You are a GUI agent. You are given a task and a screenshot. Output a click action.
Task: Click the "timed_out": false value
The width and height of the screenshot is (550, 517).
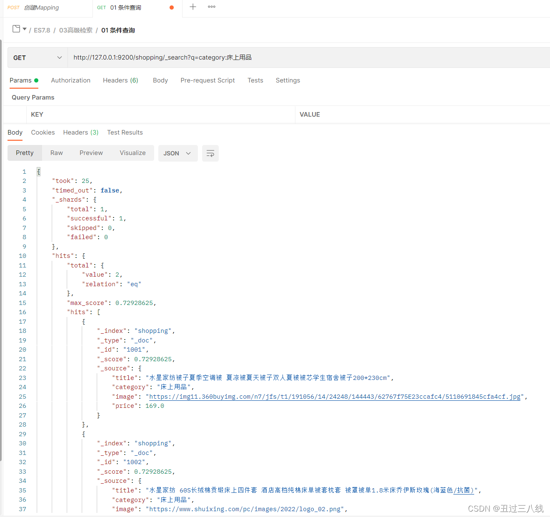(110, 190)
